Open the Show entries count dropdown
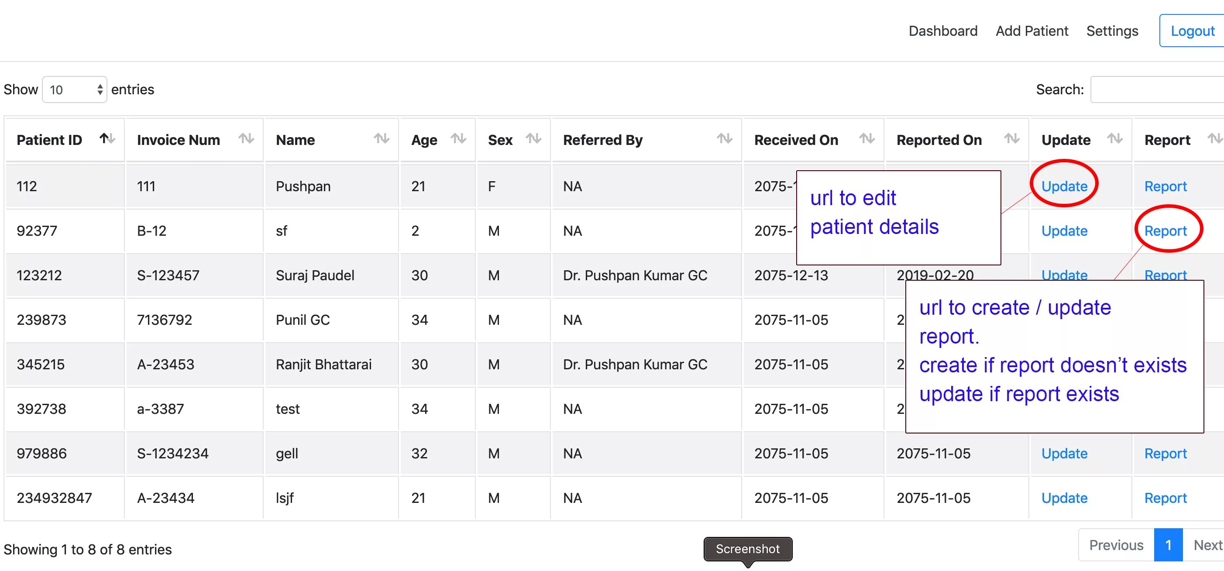1224x571 pixels. point(75,89)
